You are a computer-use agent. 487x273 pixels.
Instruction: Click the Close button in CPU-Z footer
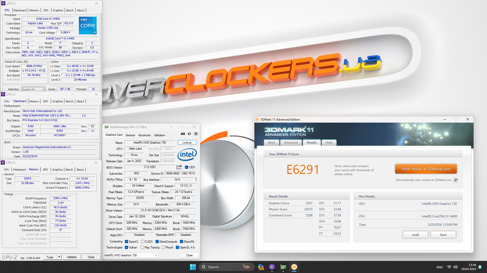click(91, 257)
